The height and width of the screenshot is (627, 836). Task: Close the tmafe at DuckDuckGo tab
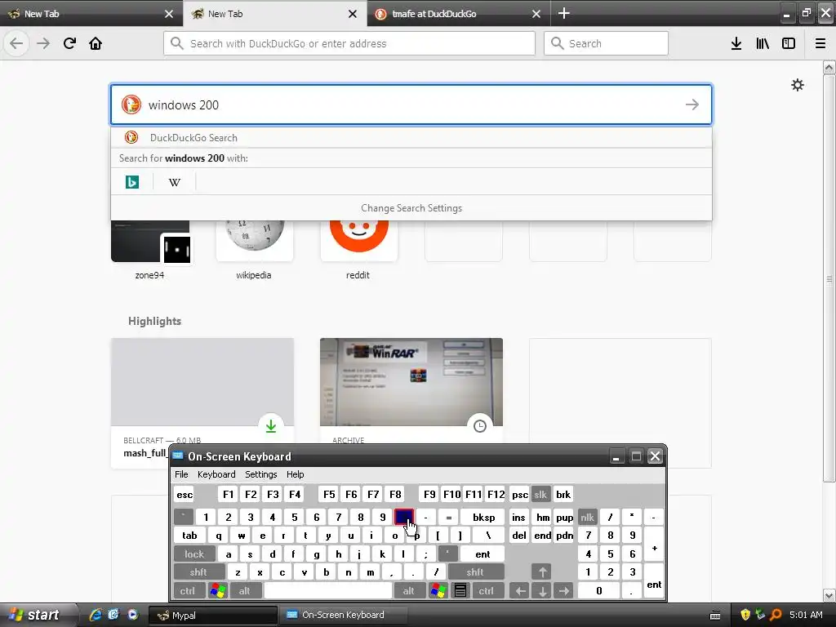pos(536,14)
